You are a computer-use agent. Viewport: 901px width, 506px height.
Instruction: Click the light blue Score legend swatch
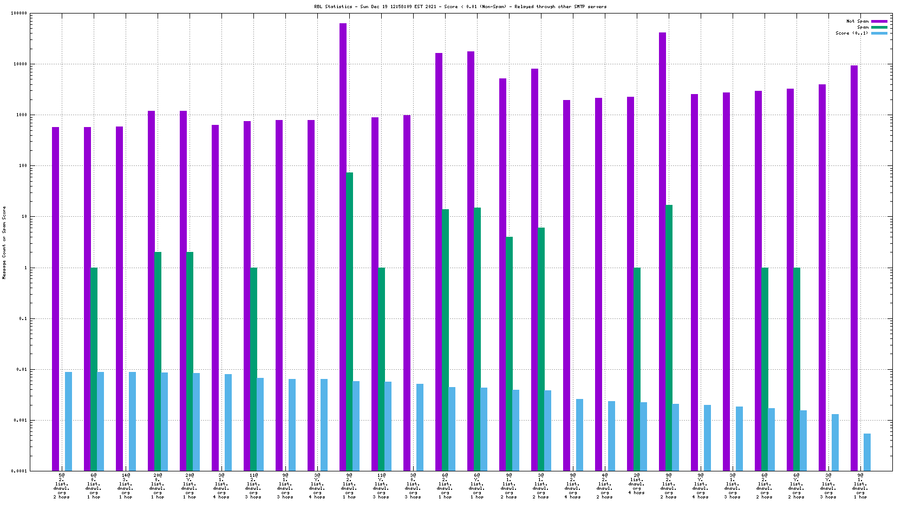[879, 33]
